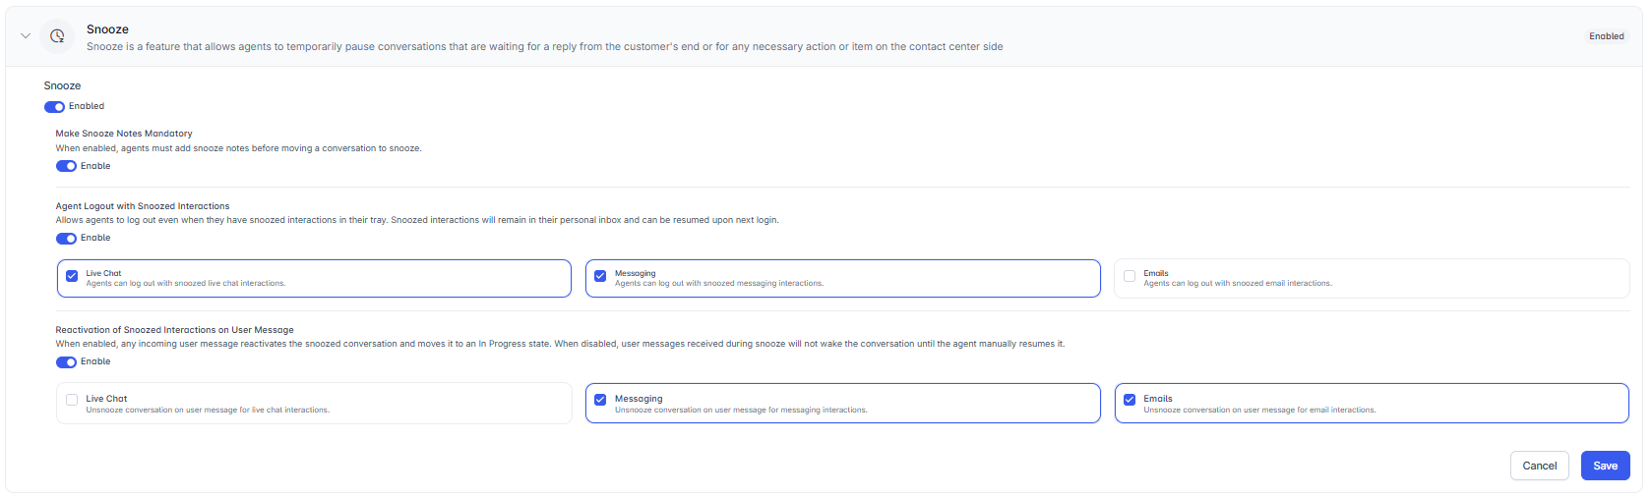The height and width of the screenshot is (495, 1651).
Task: Click Reactivation of Snoozed Interactions heading
Action: click(174, 330)
